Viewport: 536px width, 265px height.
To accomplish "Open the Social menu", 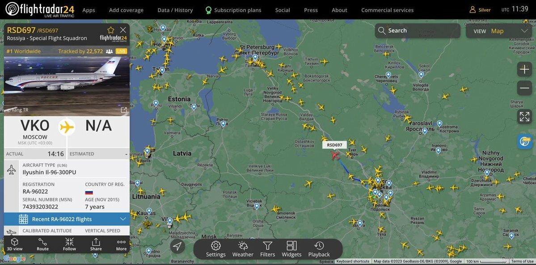I will coord(283,10).
